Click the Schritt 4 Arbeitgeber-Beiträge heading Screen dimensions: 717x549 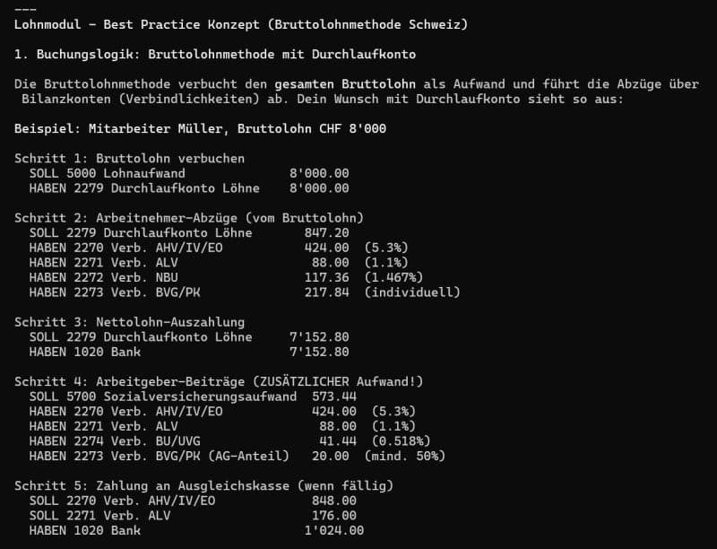[219, 381]
